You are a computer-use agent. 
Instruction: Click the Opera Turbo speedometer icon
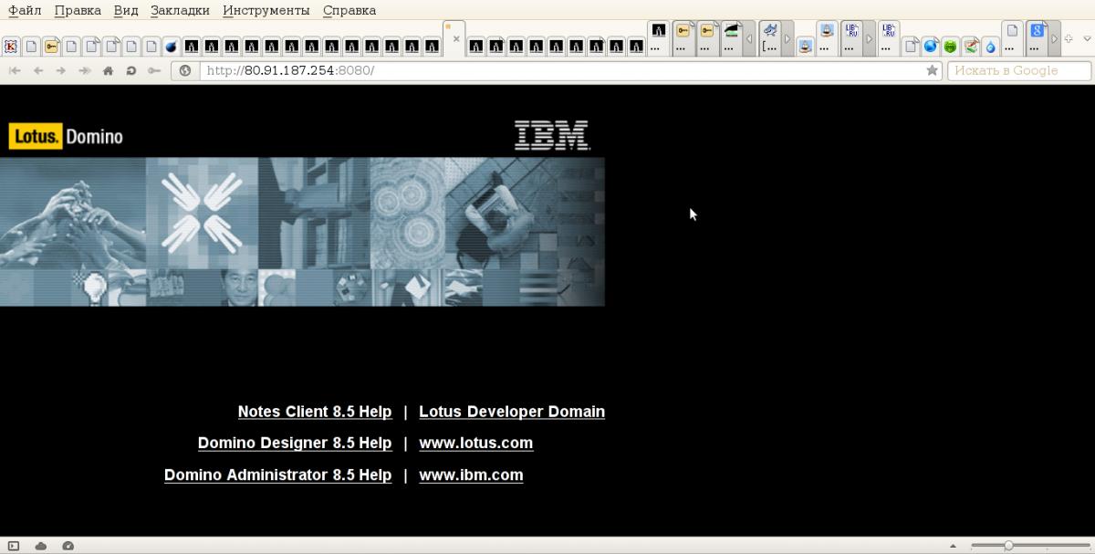(68, 546)
